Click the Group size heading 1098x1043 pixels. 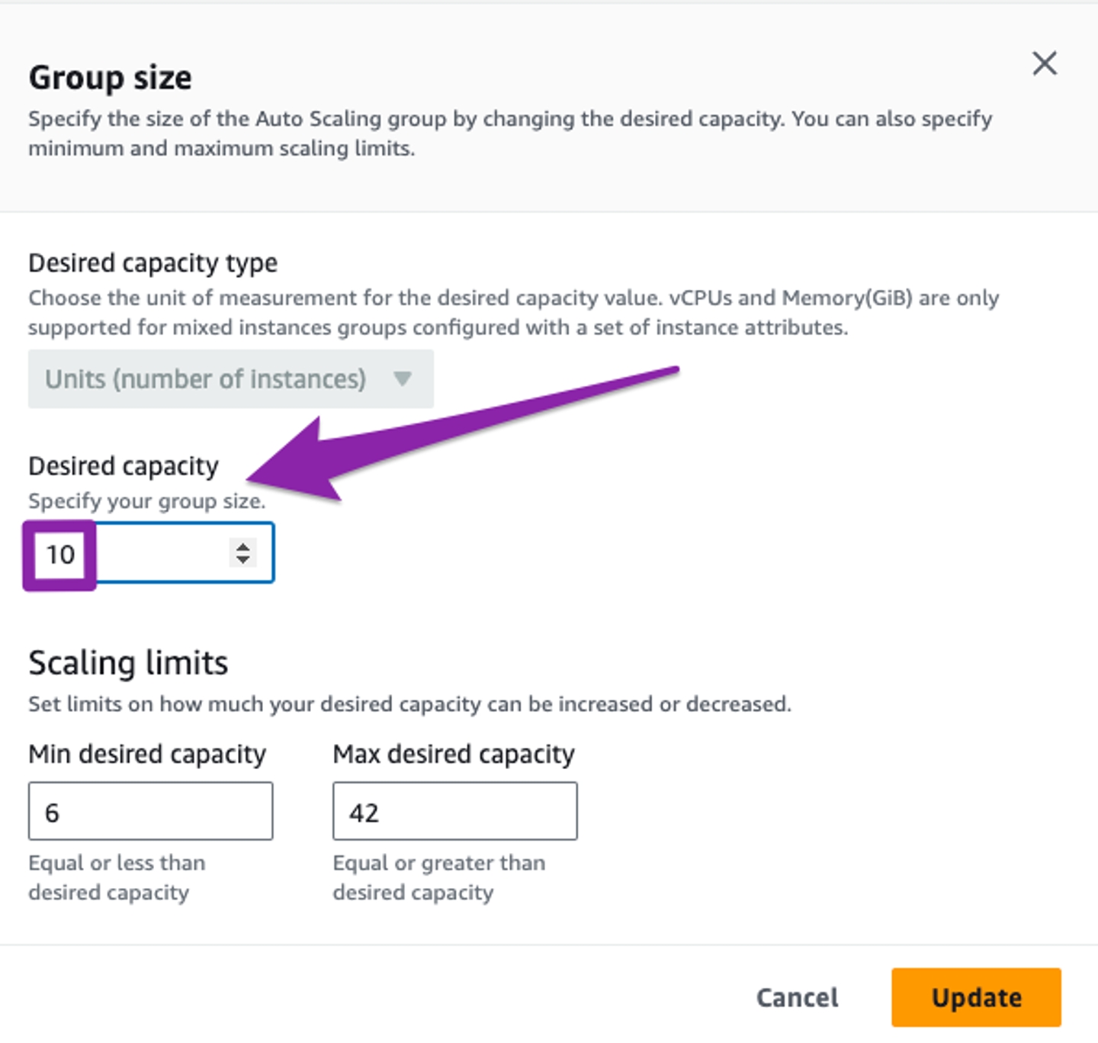pos(110,78)
